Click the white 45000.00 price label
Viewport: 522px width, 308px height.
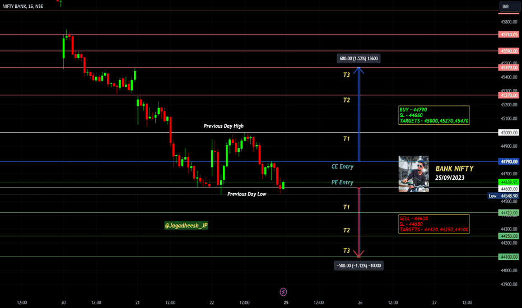pos(509,133)
